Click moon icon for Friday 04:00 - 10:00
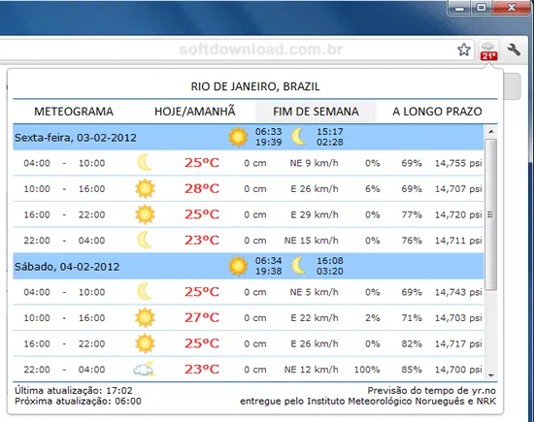 click(145, 162)
